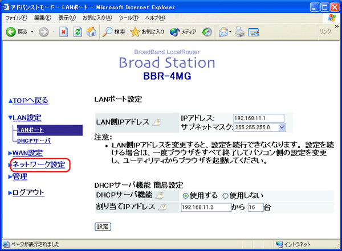Maximize the Internet Explorer window
Viewport: 342px width, 251px height.
click(324, 7)
